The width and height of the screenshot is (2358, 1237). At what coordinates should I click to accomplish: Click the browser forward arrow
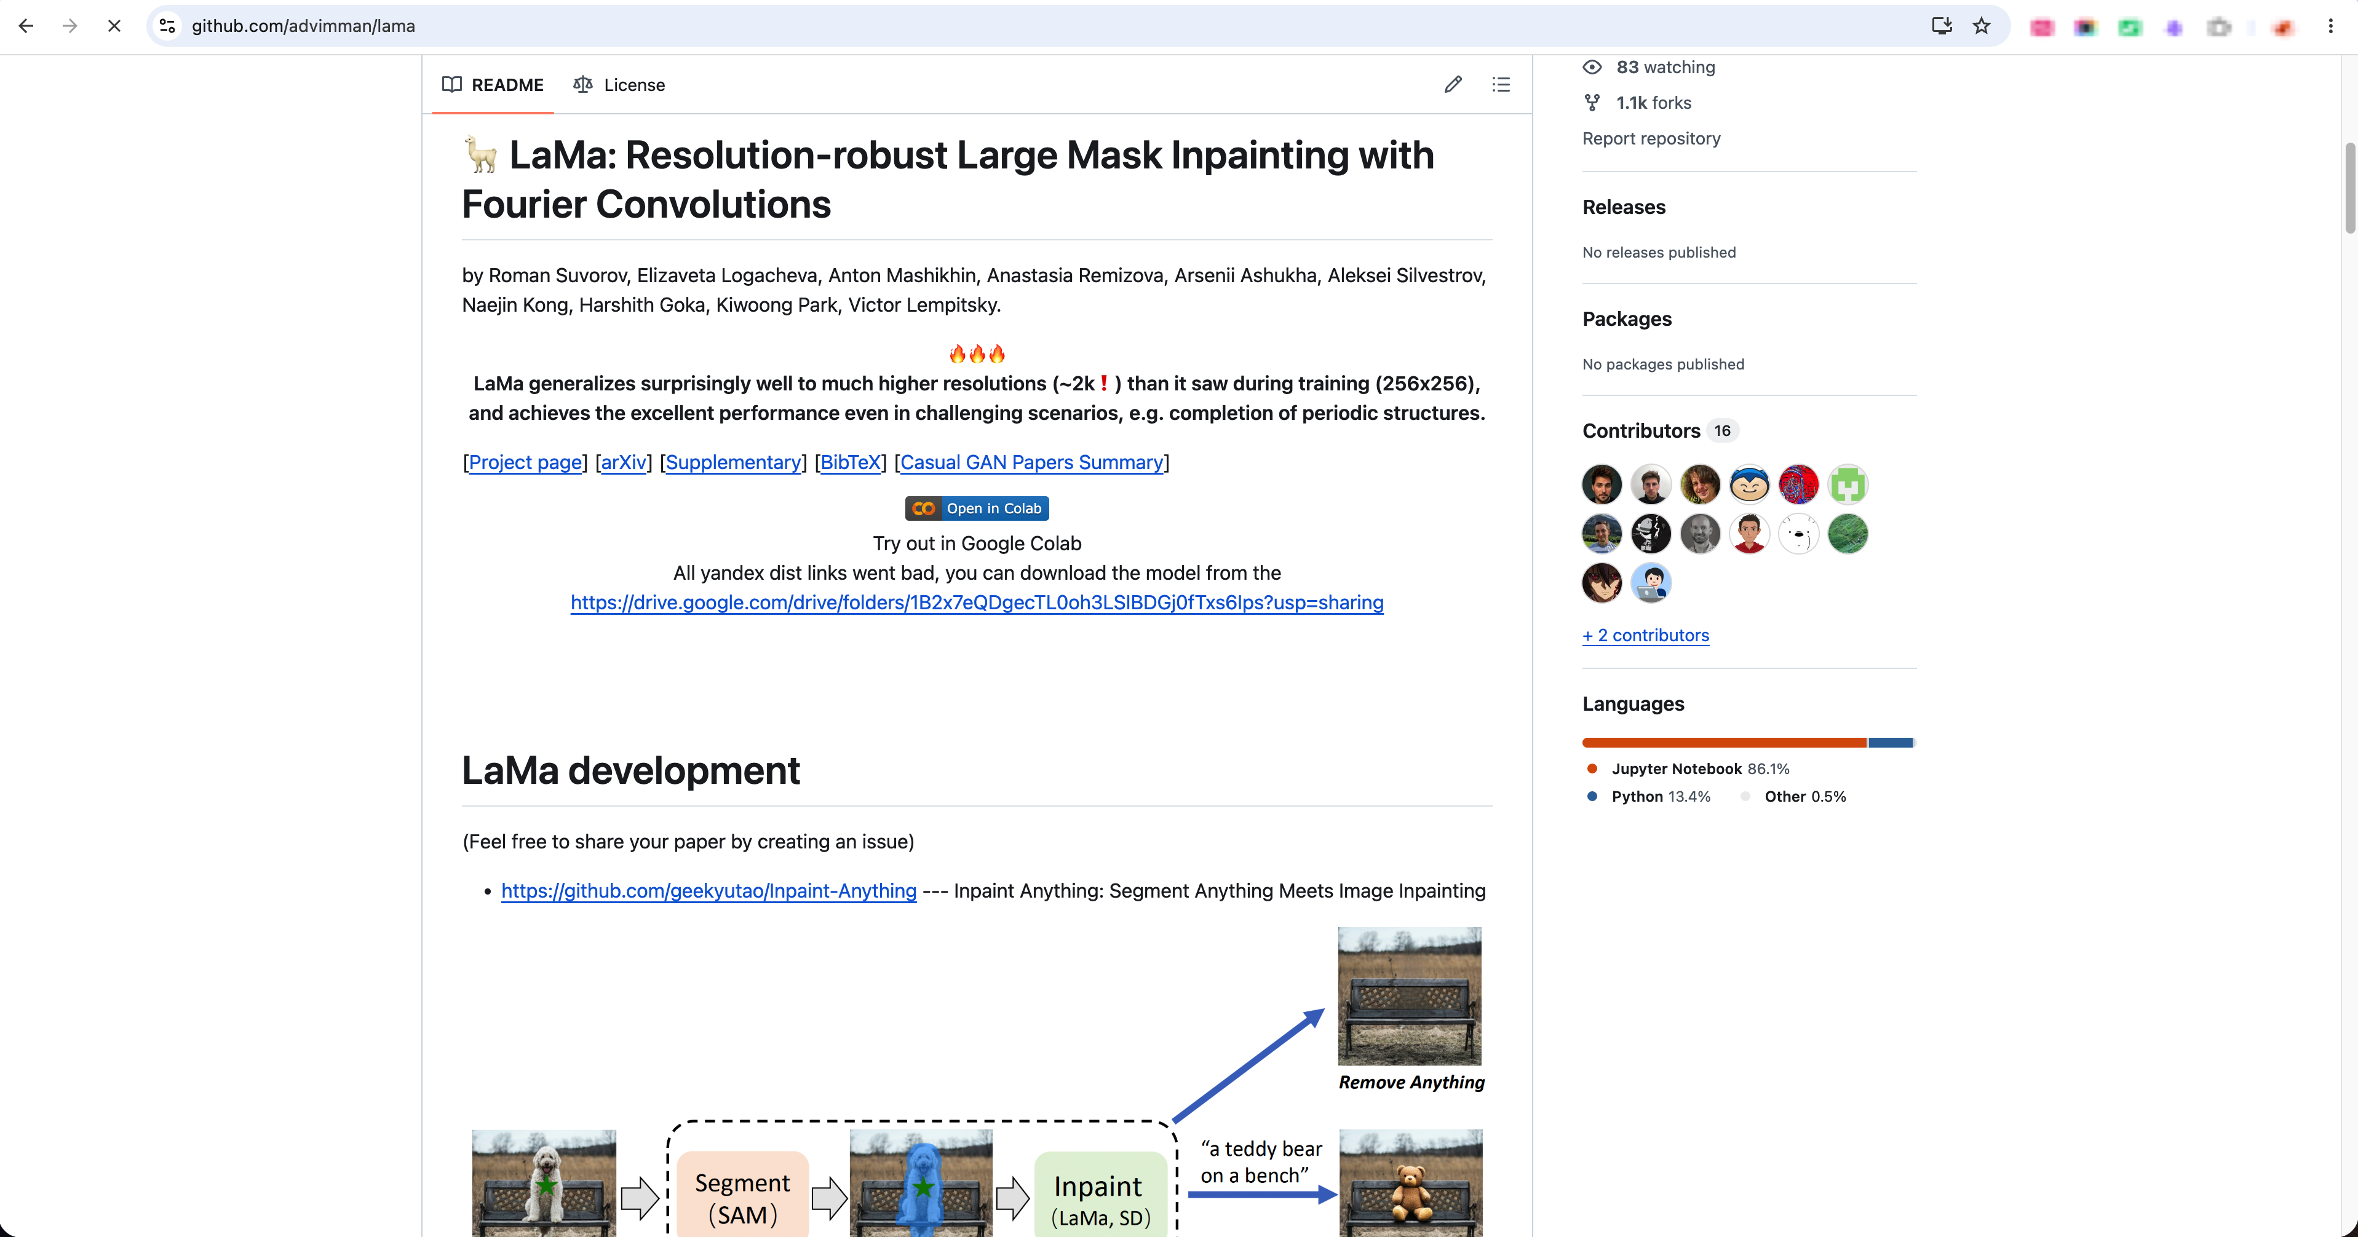[x=69, y=26]
